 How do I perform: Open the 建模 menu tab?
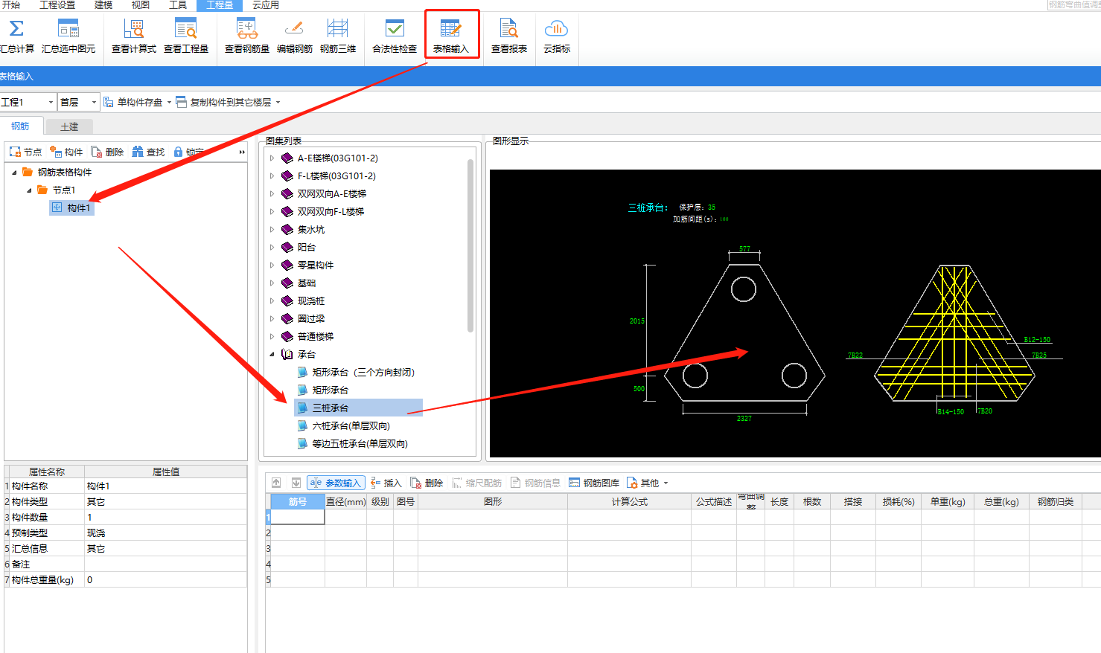103,5
